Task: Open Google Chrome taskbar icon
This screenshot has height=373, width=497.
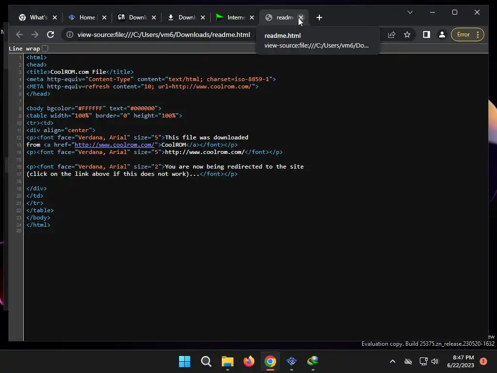Action: click(x=270, y=361)
